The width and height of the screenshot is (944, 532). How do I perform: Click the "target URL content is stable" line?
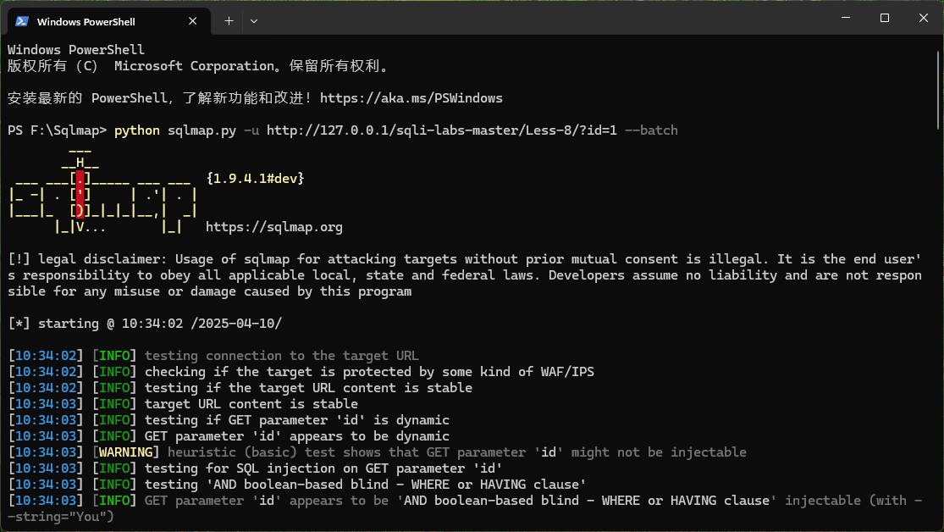click(x=251, y=404)
